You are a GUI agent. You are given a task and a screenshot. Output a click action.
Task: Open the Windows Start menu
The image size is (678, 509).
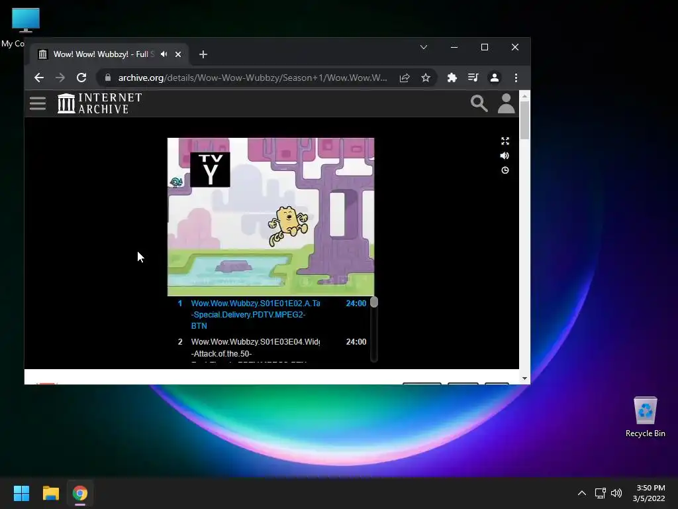22,493
